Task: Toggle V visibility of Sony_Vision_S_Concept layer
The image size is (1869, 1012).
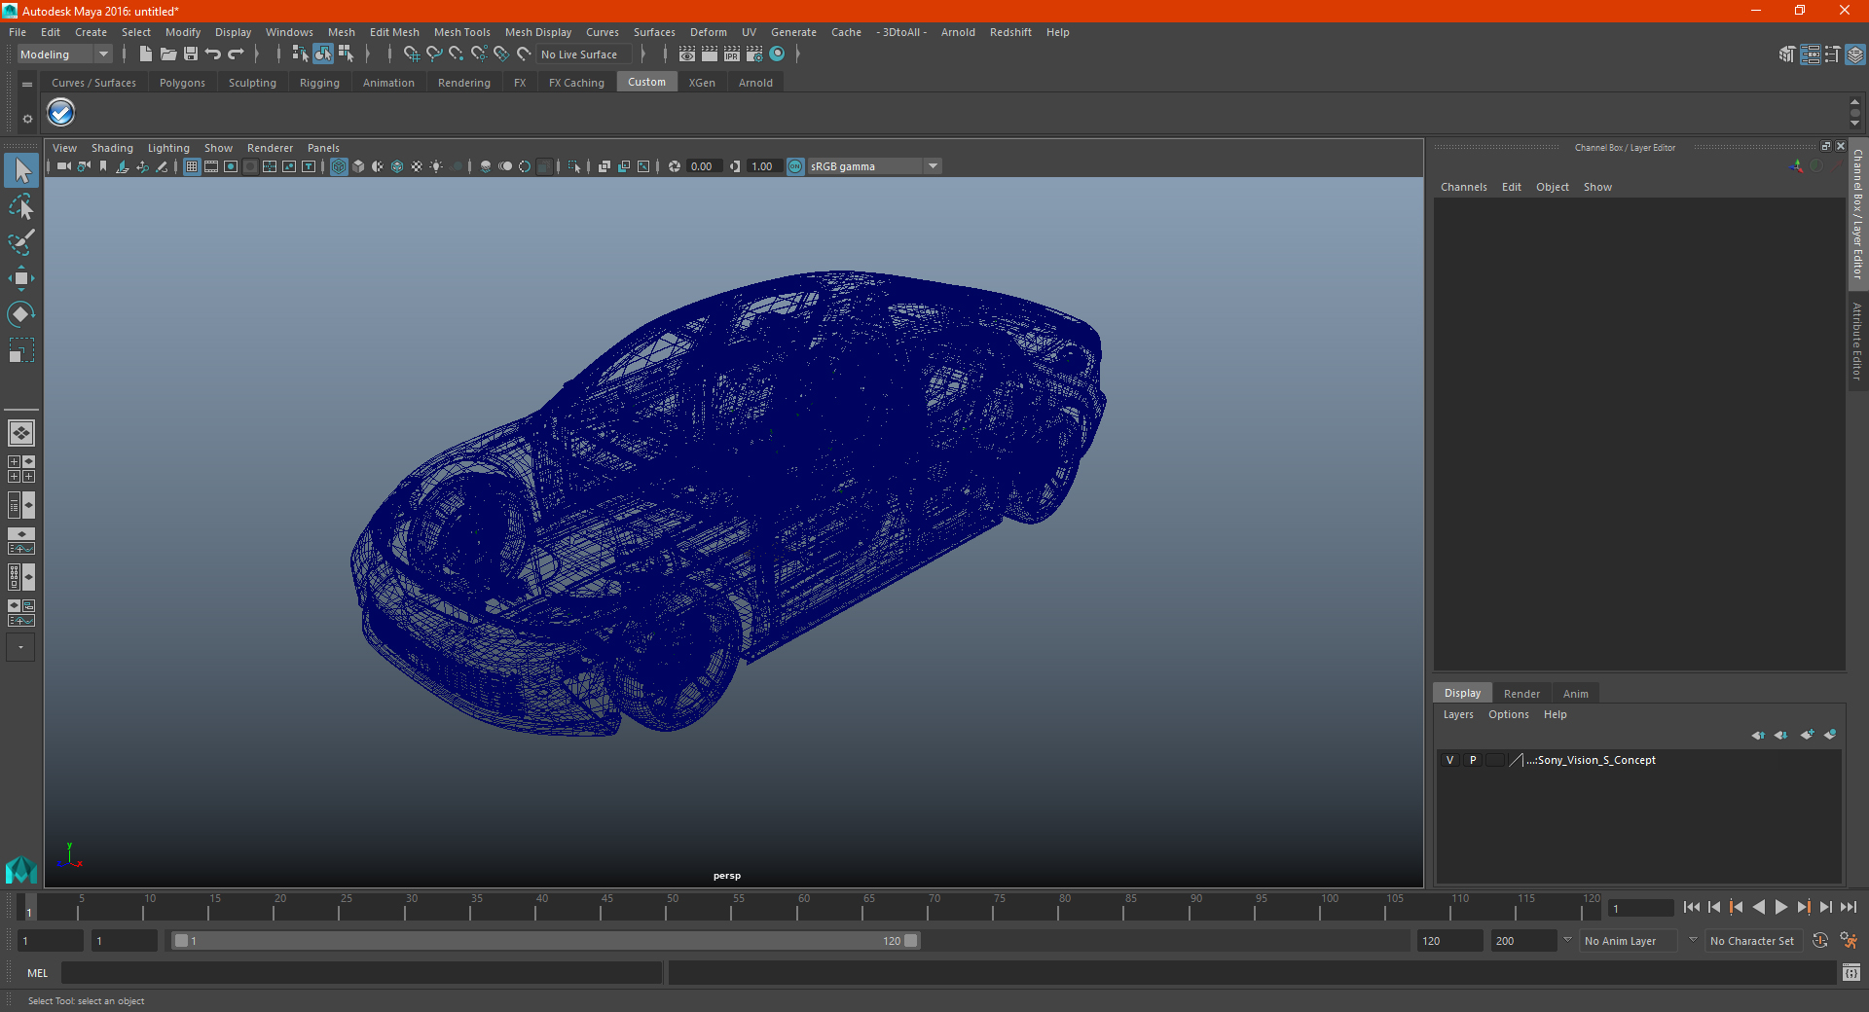Action: 1449,760
